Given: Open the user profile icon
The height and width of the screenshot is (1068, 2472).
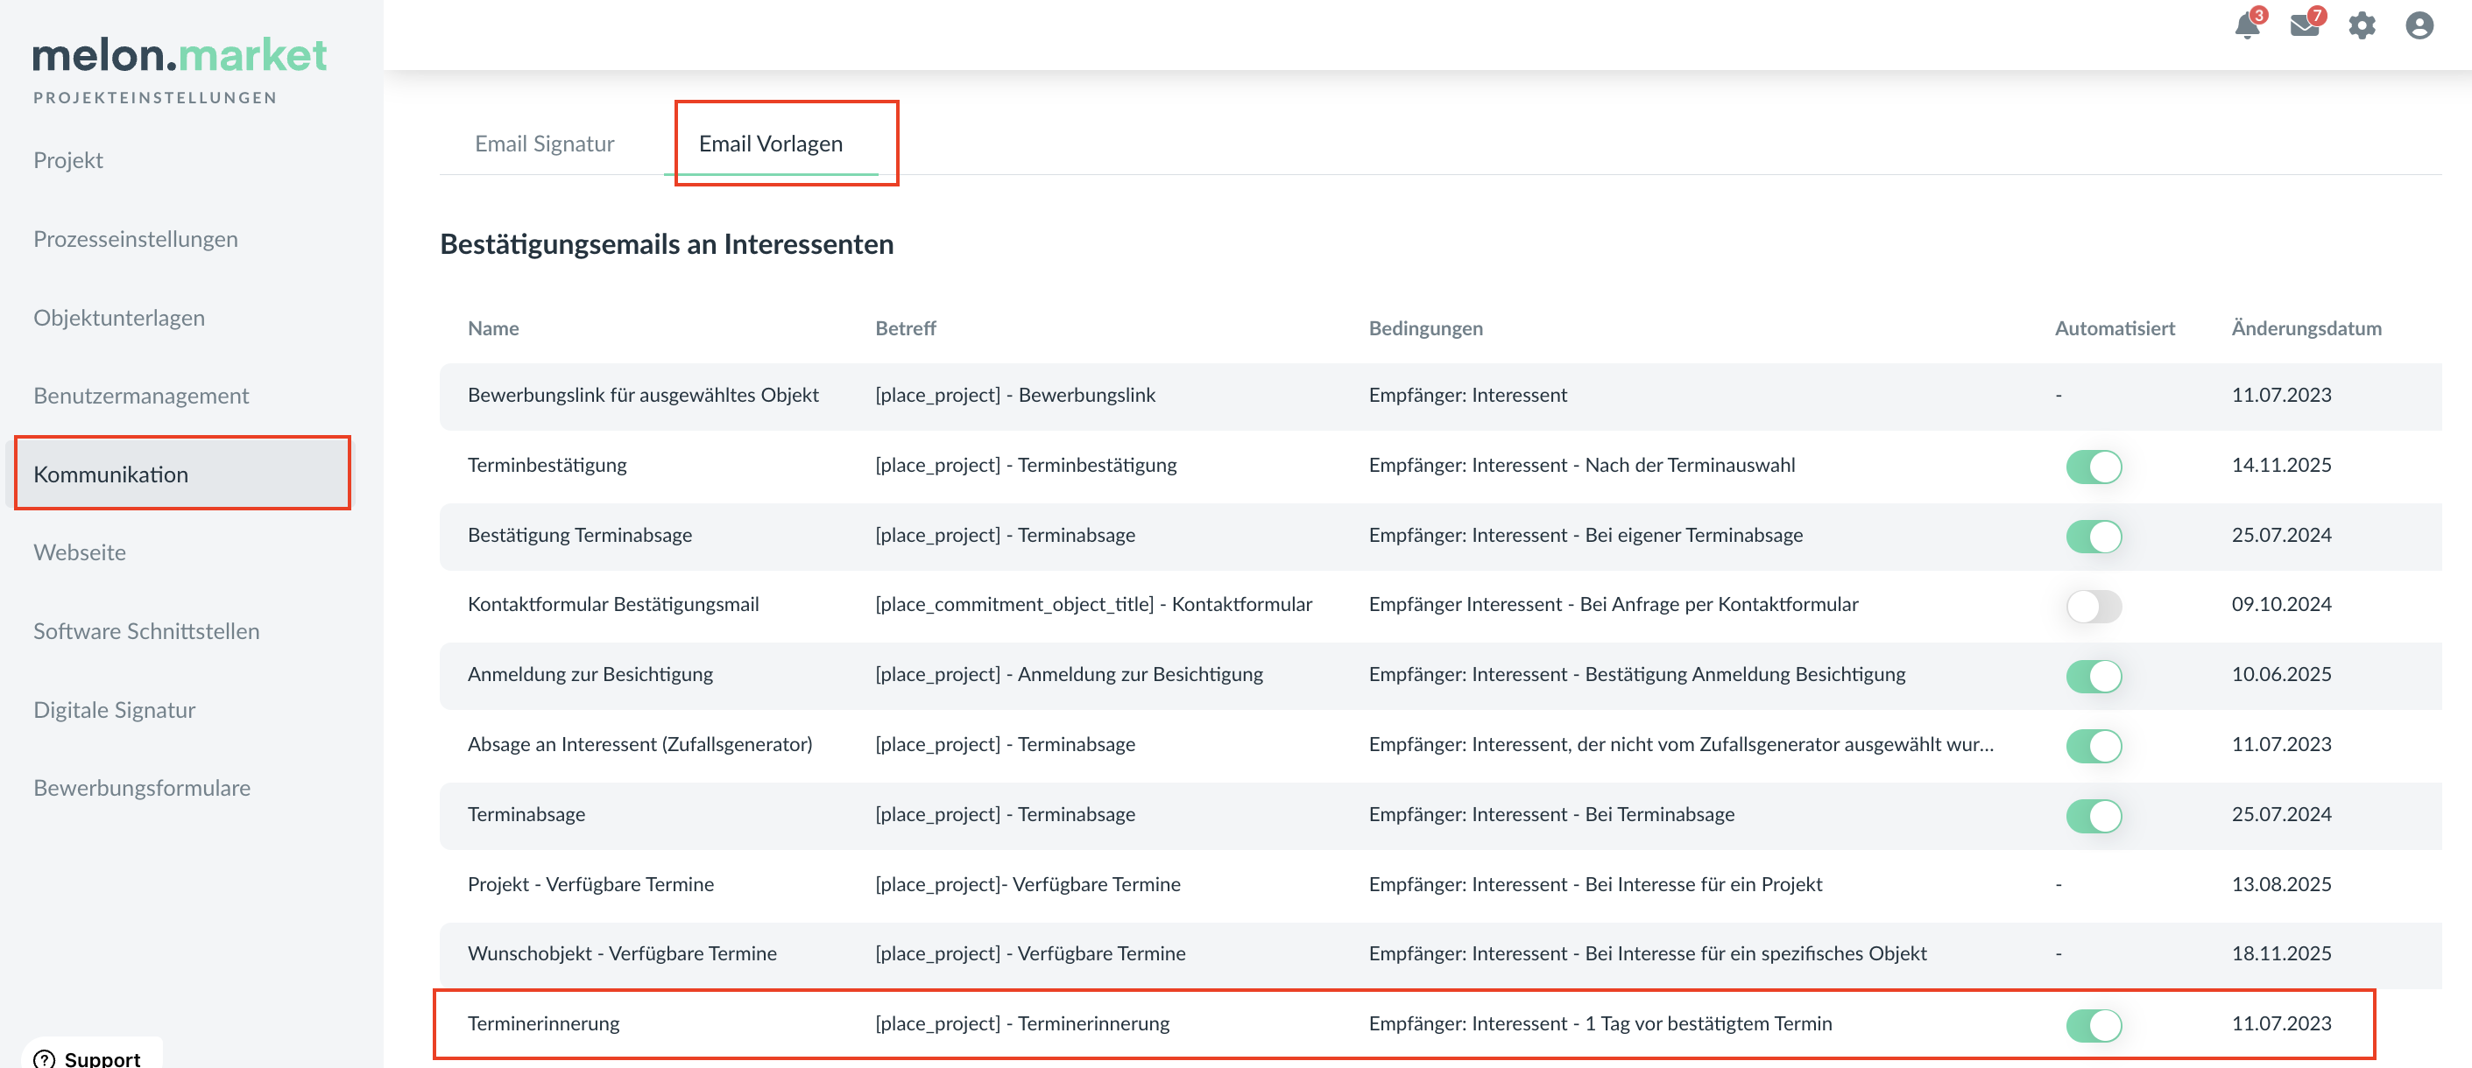Looking at the screenshot, I should pyautogui.click(x=2419, y=25).
